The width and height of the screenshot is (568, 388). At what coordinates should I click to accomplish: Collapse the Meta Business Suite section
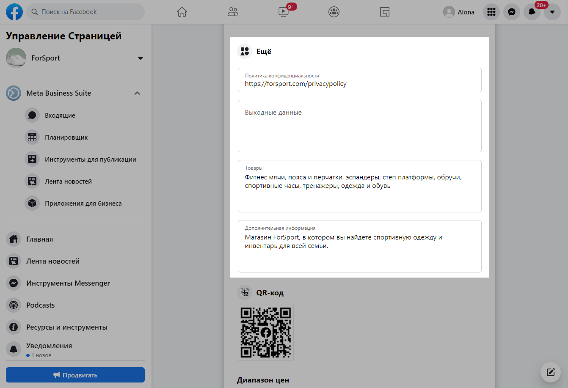pos(137,93)
